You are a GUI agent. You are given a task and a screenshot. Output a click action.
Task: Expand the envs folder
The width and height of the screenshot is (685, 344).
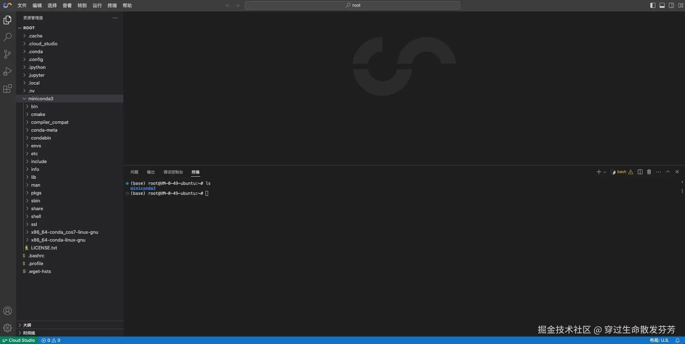click(70, 146)
